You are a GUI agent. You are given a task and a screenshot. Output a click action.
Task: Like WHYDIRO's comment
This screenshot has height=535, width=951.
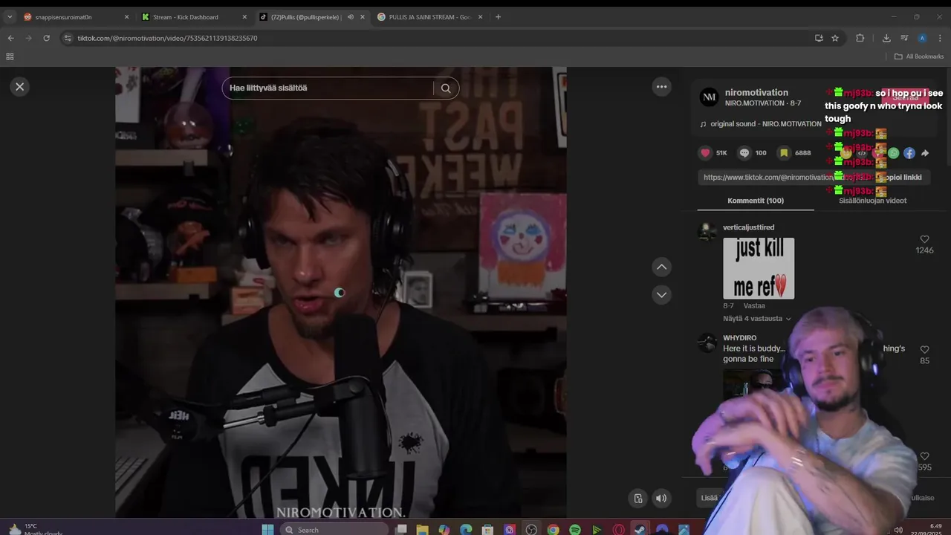(924, 349)
